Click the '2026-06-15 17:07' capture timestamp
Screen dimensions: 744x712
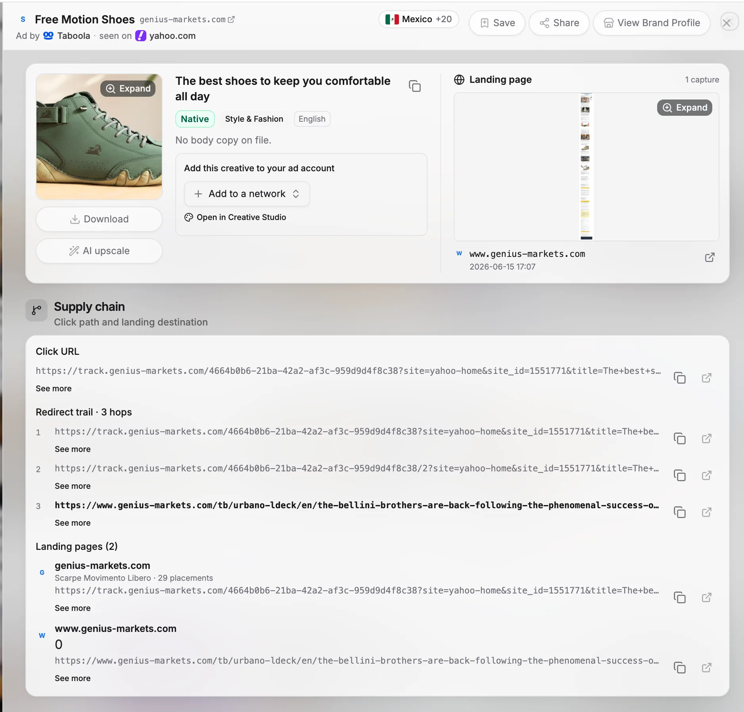click(502, 267)
